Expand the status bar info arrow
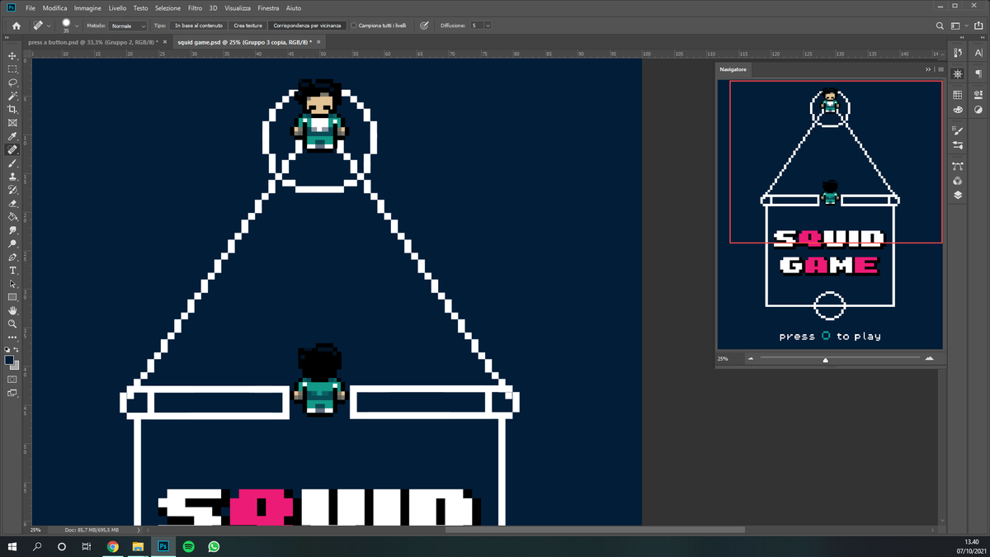 pyautogui.click(x=138, y=530)
